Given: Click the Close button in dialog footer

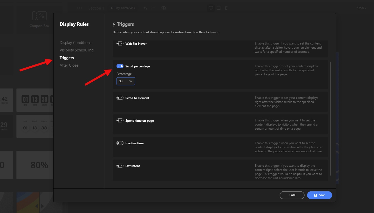Looking at the screenshot, I should tap(292, 195).
